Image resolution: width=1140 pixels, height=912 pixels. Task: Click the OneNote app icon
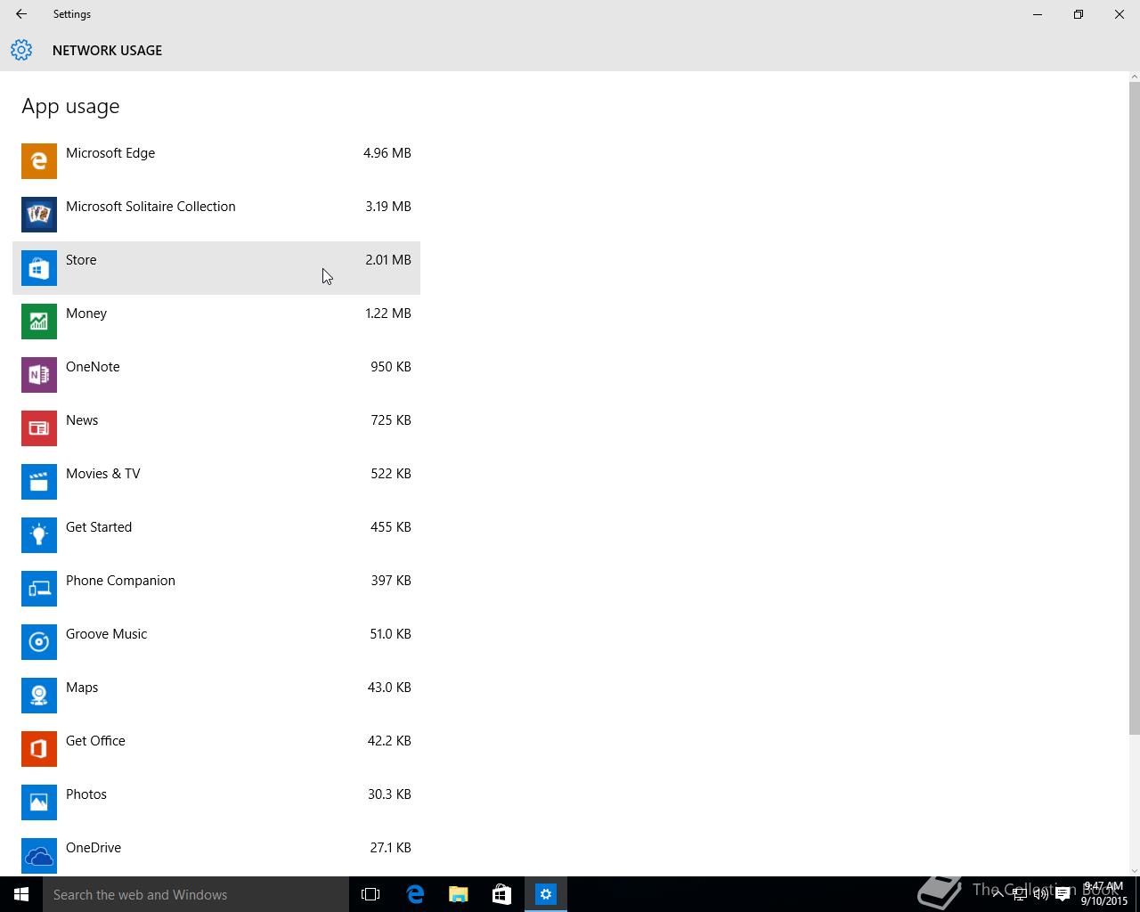(x=39, y=375)
